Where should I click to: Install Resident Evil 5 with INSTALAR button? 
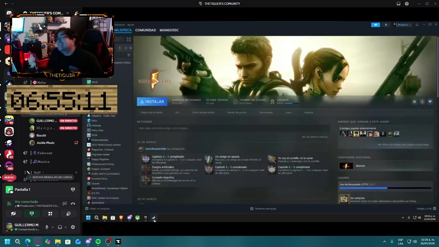(152, 102)
